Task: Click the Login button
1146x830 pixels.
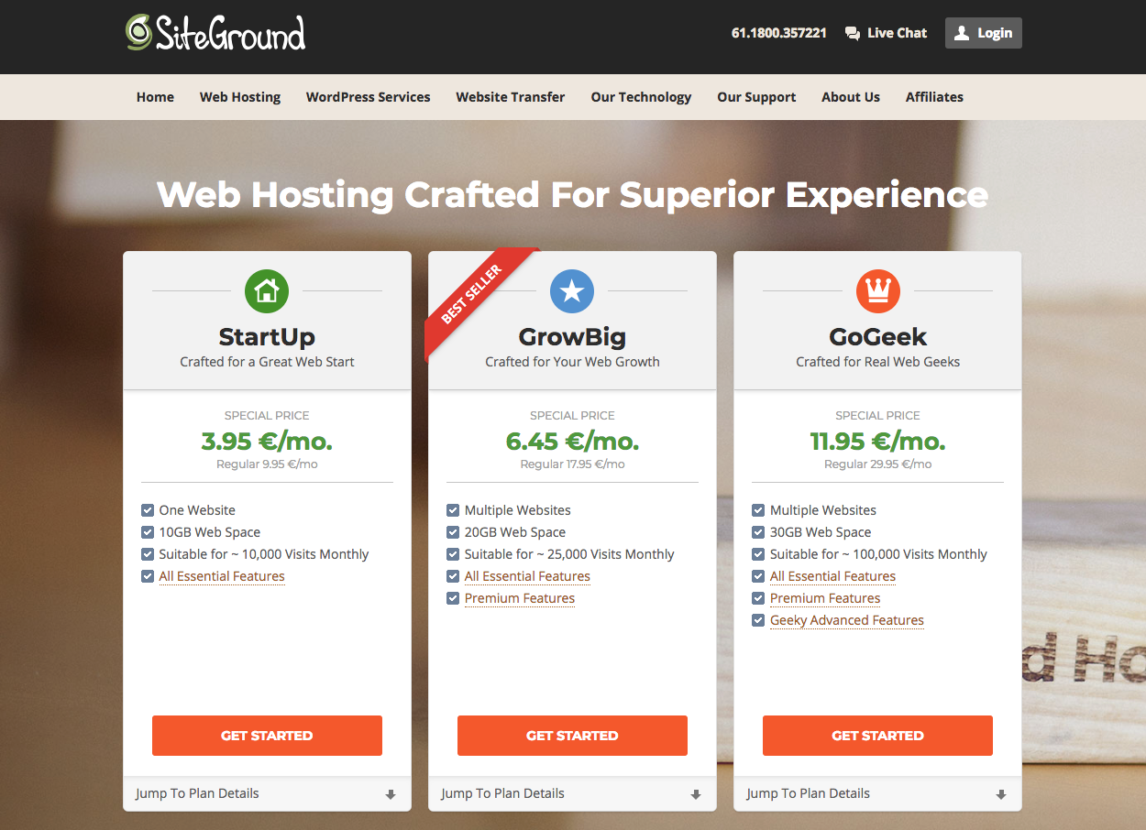Action: coord(983,33)
